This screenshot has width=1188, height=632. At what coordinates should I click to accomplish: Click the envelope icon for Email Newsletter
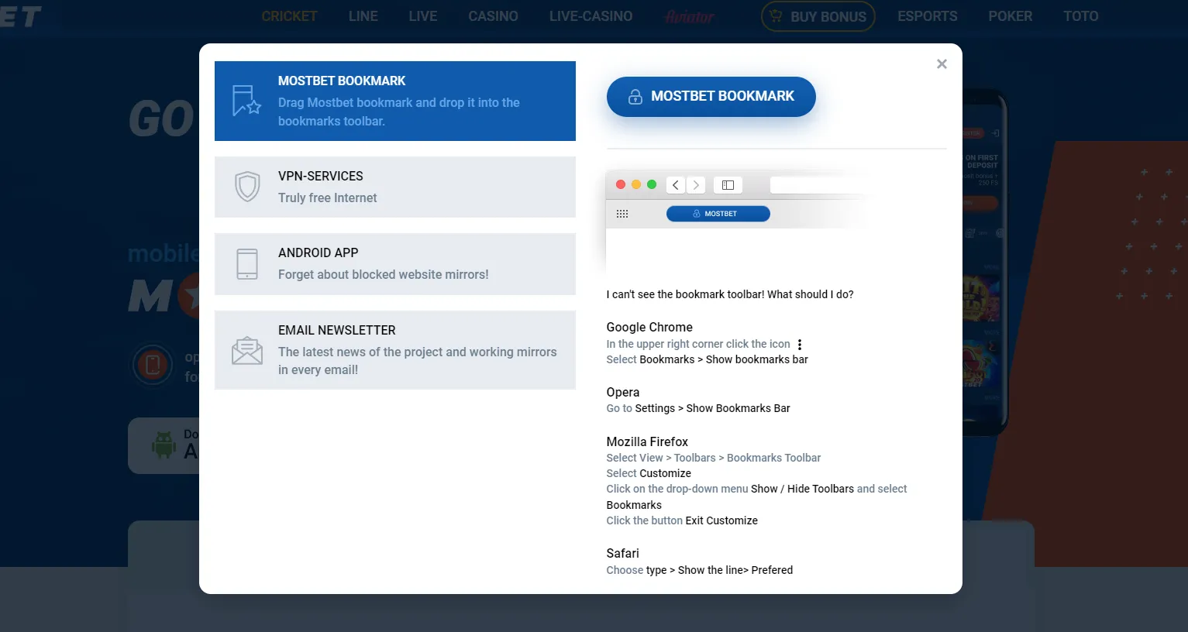246,350
